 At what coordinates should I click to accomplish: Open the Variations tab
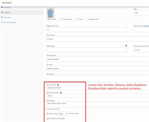click(7, 12)
